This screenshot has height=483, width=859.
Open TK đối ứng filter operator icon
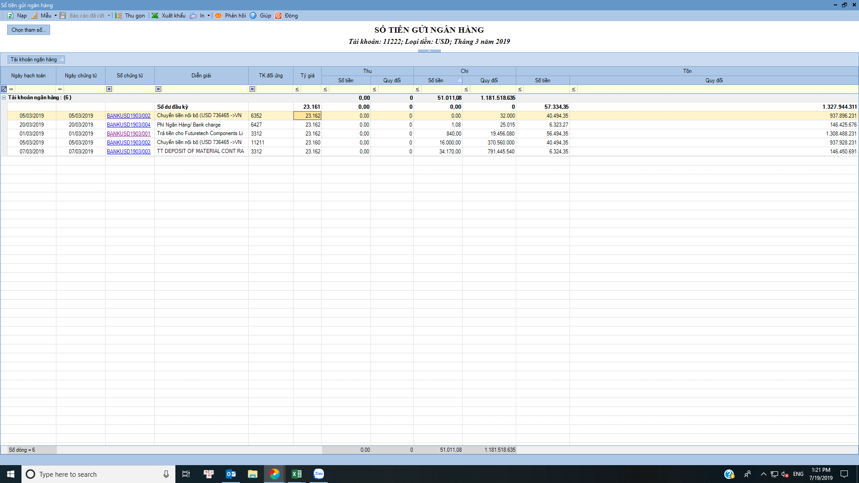pos(252,89)
